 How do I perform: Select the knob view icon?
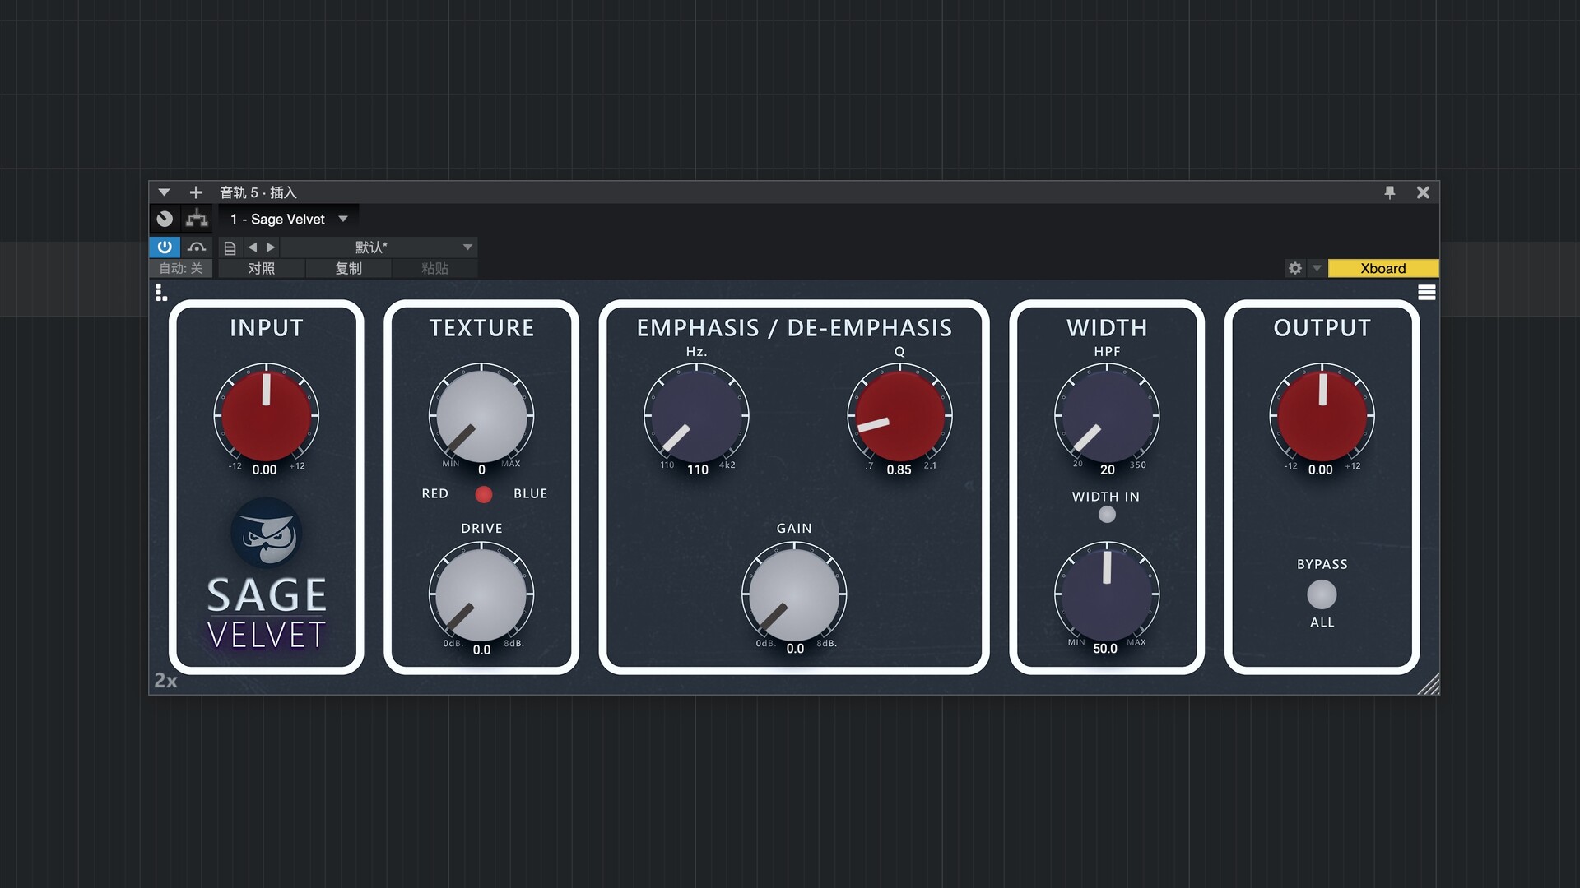click(165, 219)
